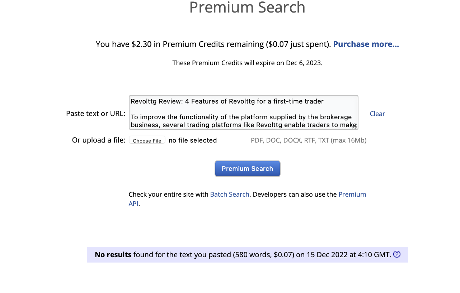This screenshot has width=460, height=293.
Task: Click the 'no file selected' label
Action: (193, 140)
